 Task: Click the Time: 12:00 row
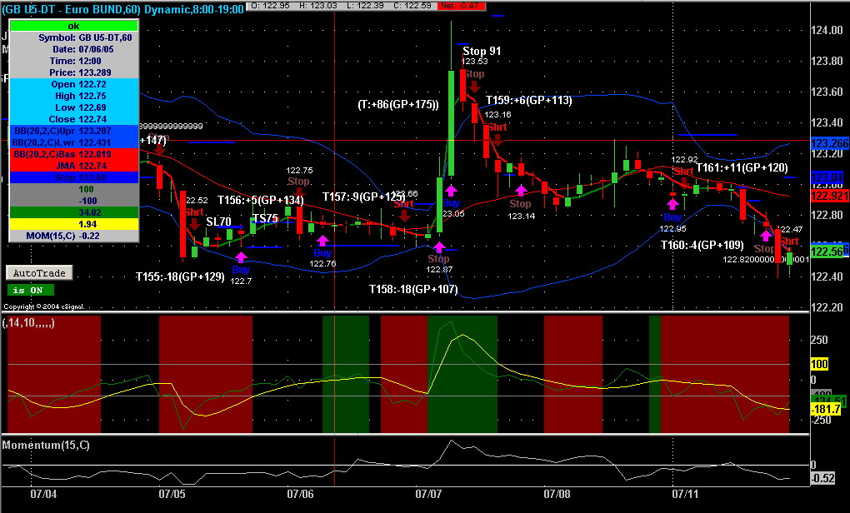pyautogui.click(x=73, y=61)
